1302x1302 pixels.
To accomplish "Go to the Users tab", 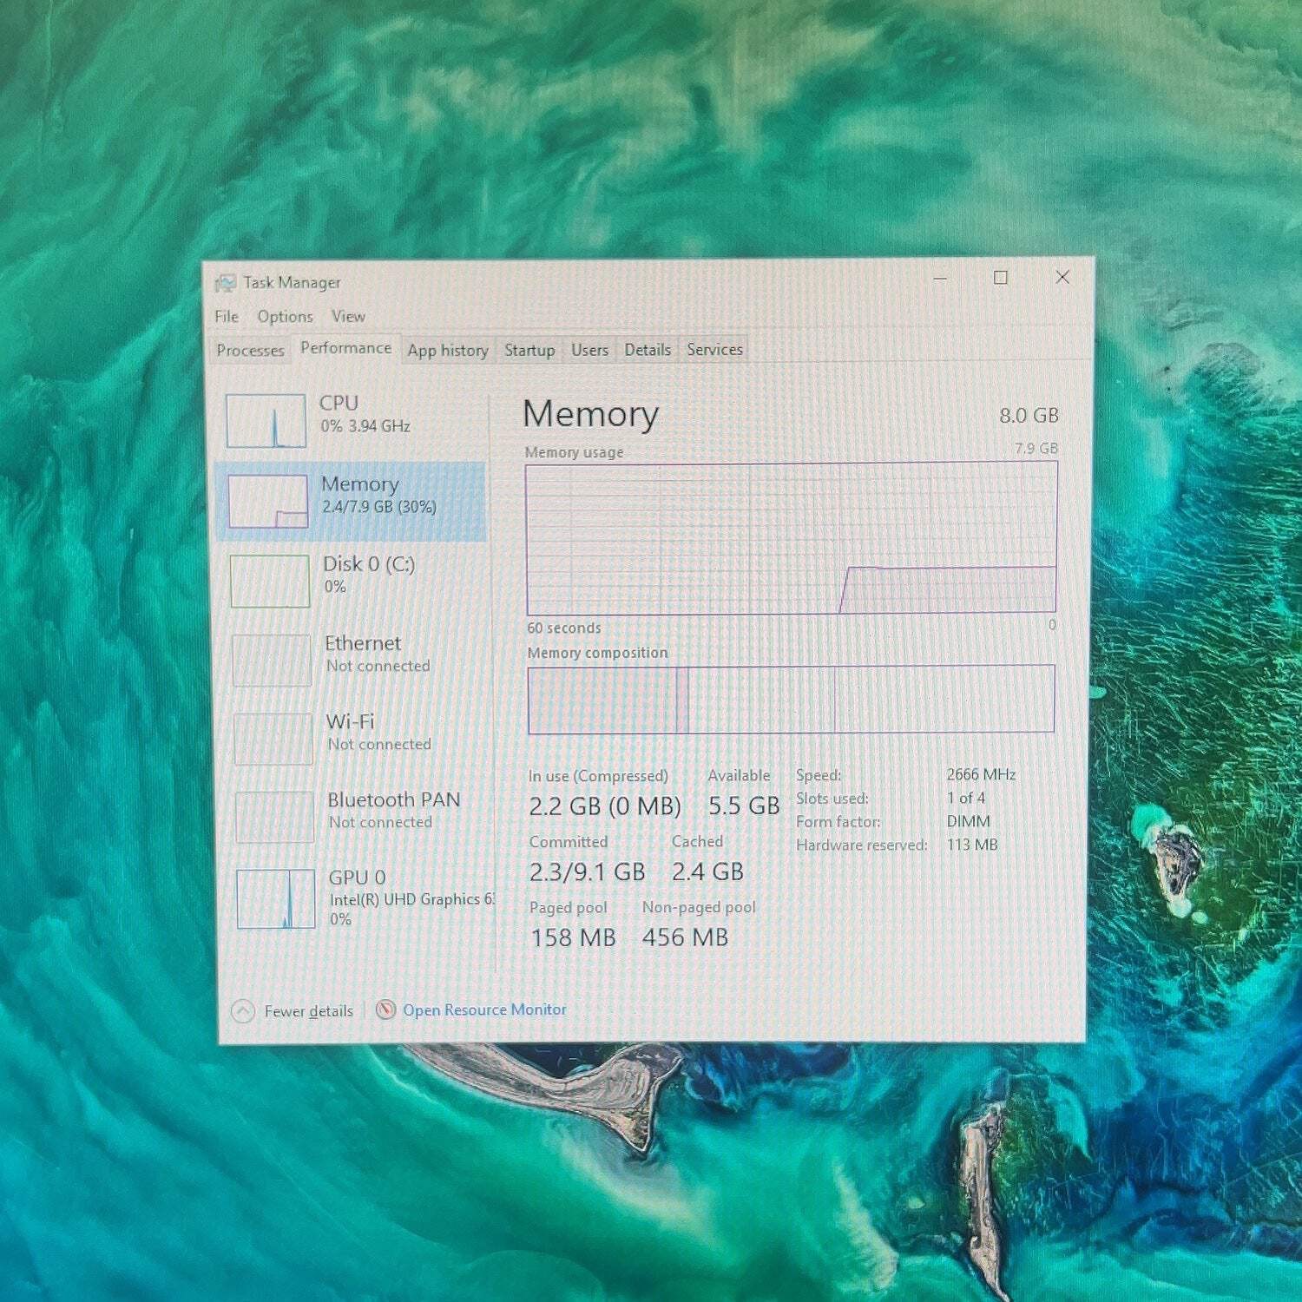I will pos(589,350).
